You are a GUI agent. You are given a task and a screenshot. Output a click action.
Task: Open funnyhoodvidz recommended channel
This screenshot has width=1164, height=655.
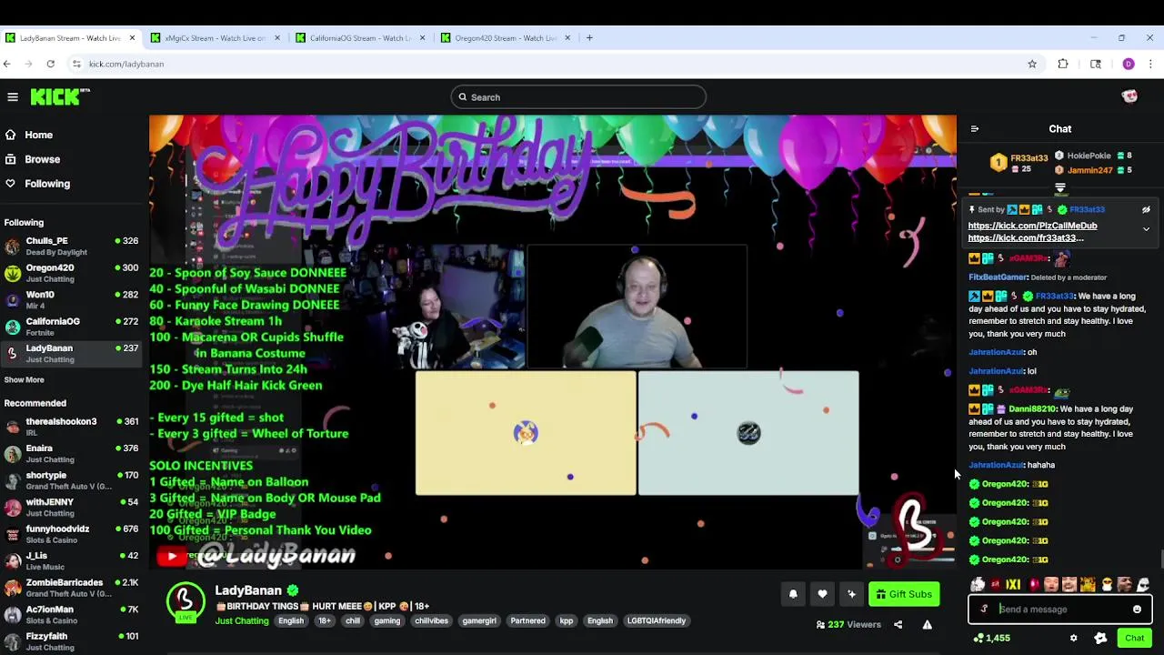pyautogui.click(x=71, y=534)
